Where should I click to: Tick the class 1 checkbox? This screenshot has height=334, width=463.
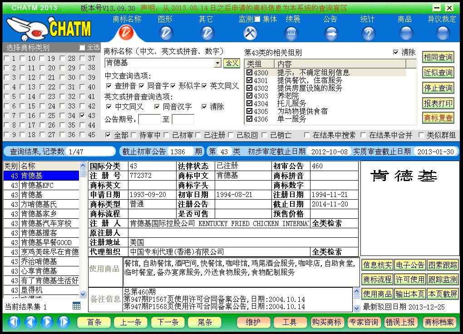(x=6, y=59)
